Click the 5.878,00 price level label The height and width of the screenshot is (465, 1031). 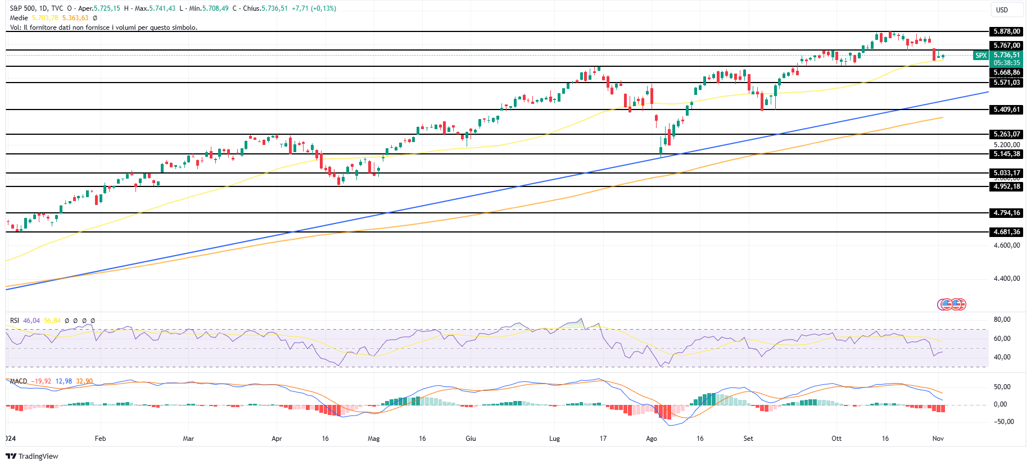tap(1006, 31)
